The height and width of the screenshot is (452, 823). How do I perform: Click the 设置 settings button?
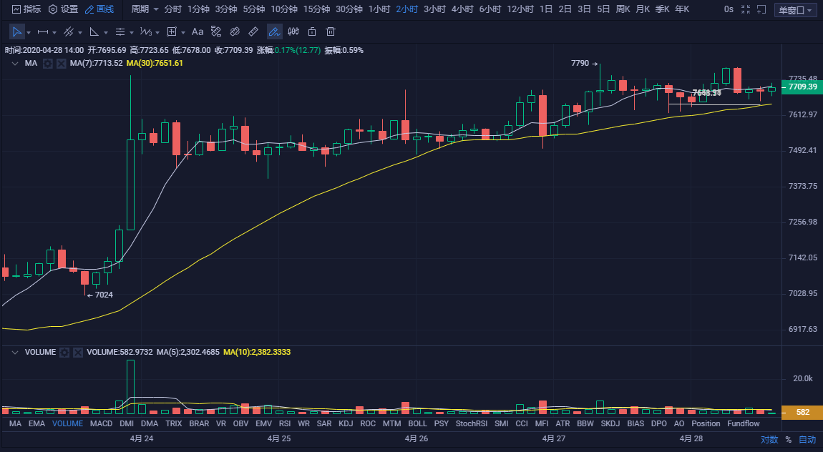point(63,9)
